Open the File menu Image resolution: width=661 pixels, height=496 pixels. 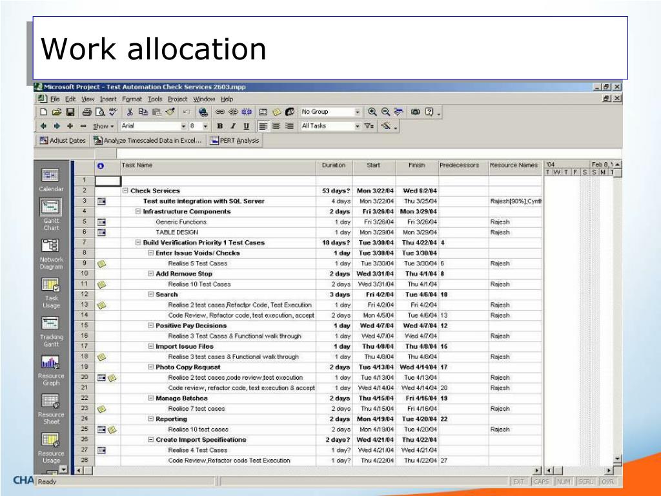tap(55, 99)
